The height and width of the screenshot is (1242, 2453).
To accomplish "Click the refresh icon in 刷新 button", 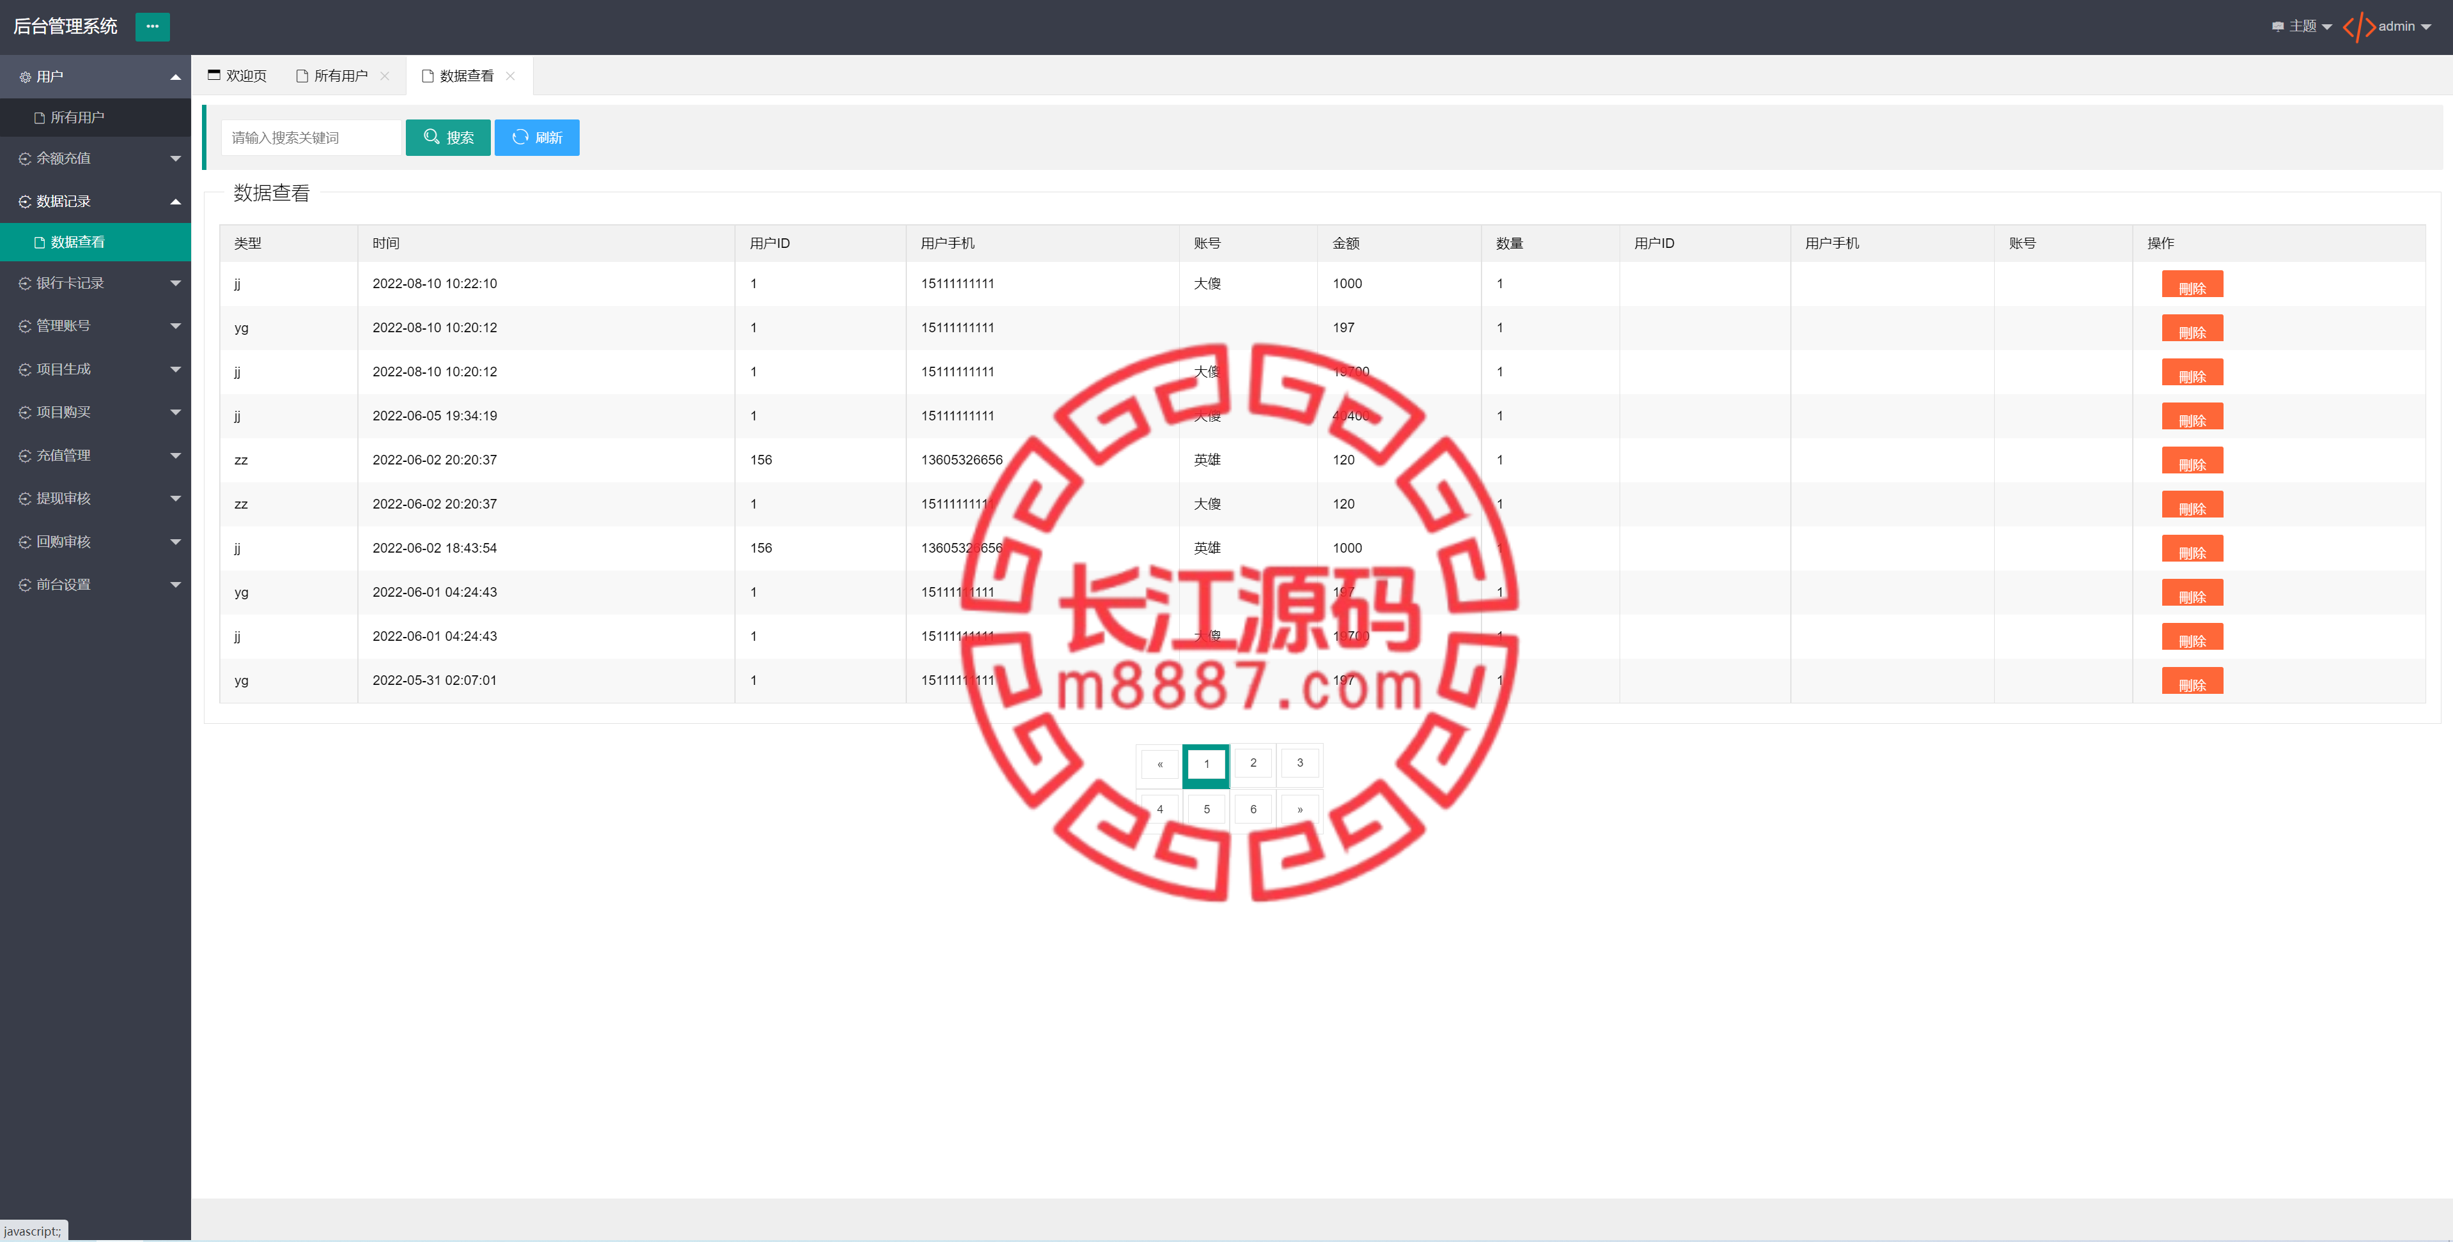I will click(x=520, y=137).
